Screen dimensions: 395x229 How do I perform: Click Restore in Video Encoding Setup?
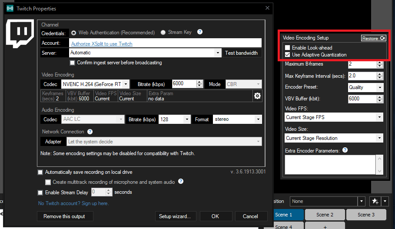click(373, 38)
